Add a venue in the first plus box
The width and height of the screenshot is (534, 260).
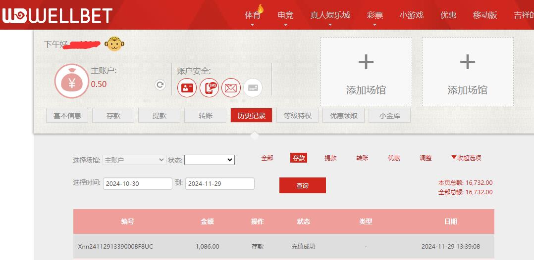[x=366, y=72]
